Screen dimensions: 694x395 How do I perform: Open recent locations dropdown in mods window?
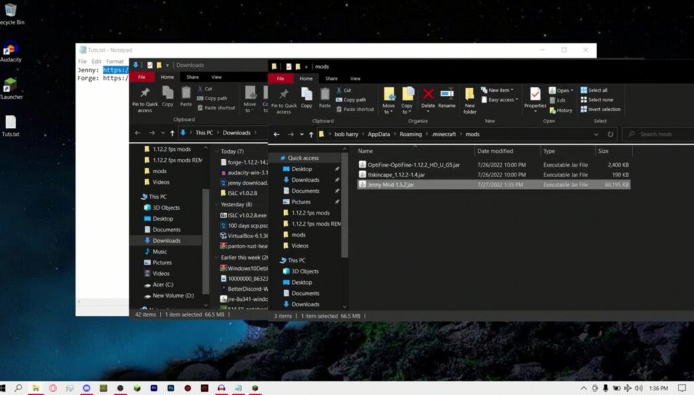[x=302, y=135]
